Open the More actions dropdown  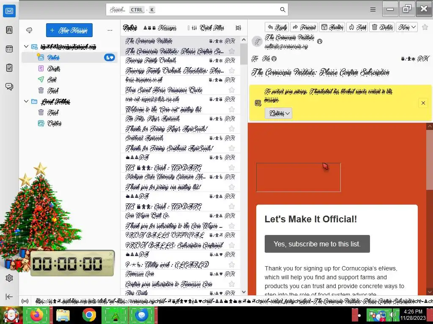coord(406,27)
